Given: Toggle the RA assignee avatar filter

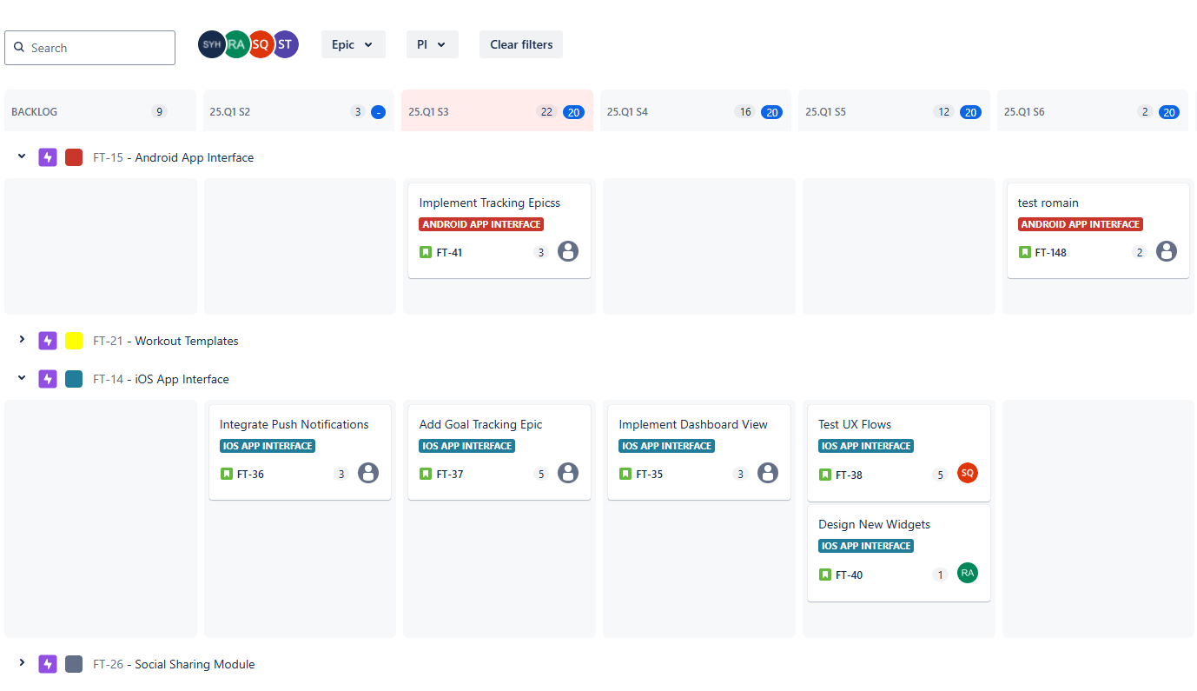Looking at the screenshot, I should coord(236,44).
